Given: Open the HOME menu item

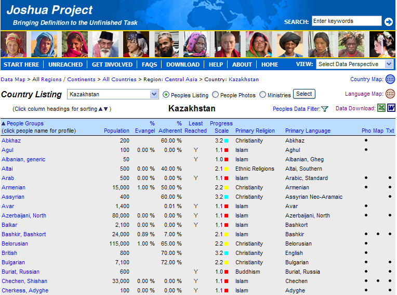Looking at the screenshot, I should coord(270,65).
